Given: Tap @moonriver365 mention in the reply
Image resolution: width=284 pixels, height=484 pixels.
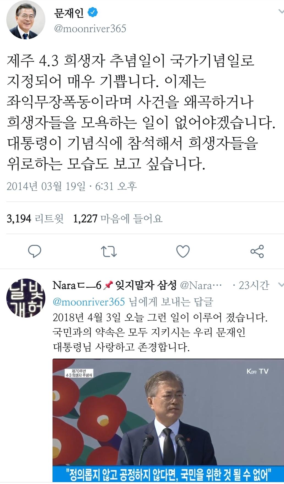Looking at the screenshot, I should pos(89,302).
